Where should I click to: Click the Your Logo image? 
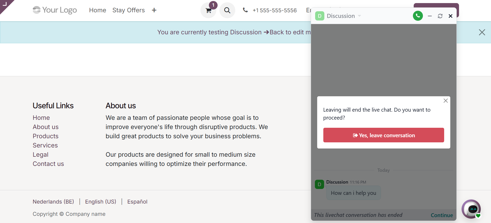[55, 10]
